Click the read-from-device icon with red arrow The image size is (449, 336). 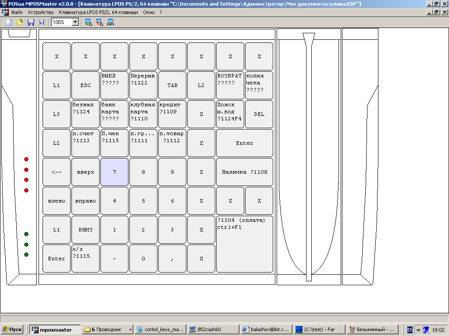click(100, 22)
